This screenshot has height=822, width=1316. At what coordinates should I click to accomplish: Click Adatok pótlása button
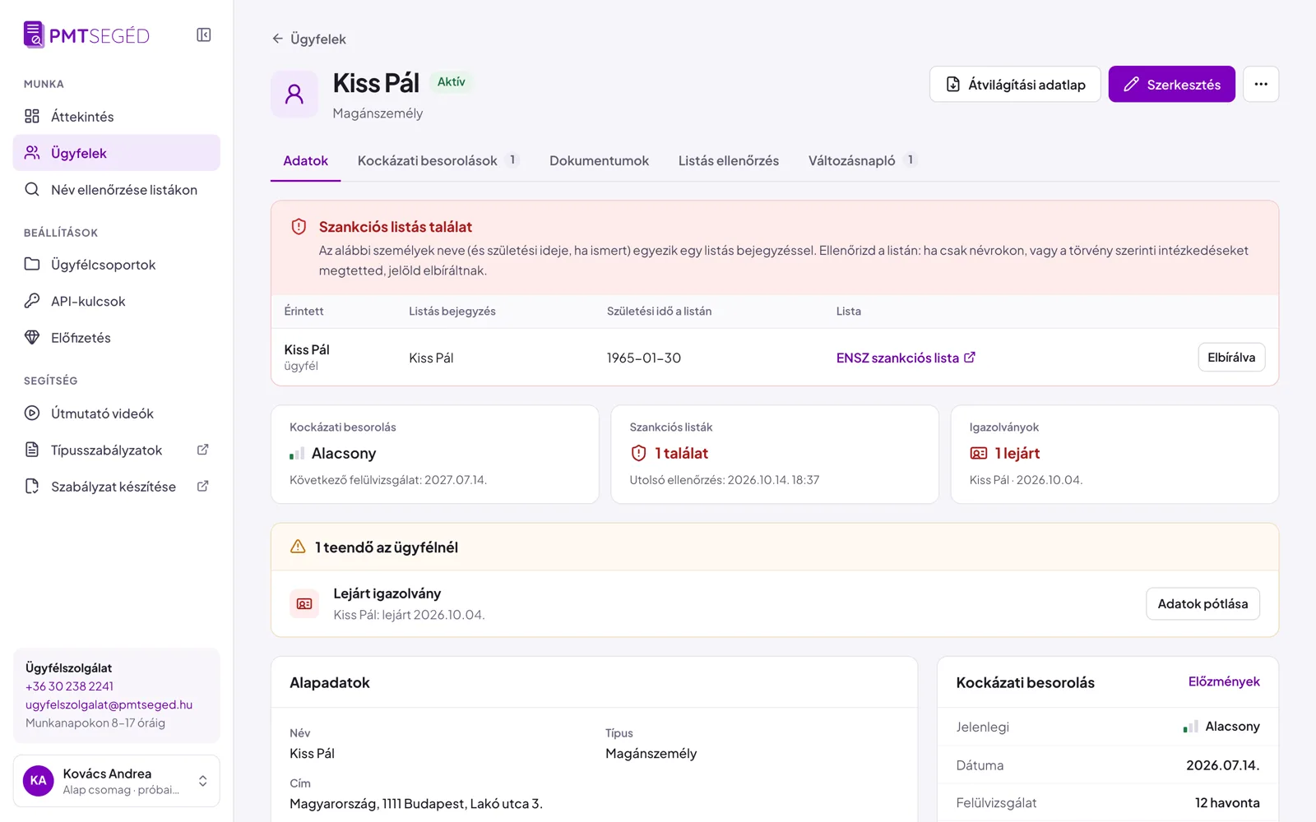tap(1202, 603)
